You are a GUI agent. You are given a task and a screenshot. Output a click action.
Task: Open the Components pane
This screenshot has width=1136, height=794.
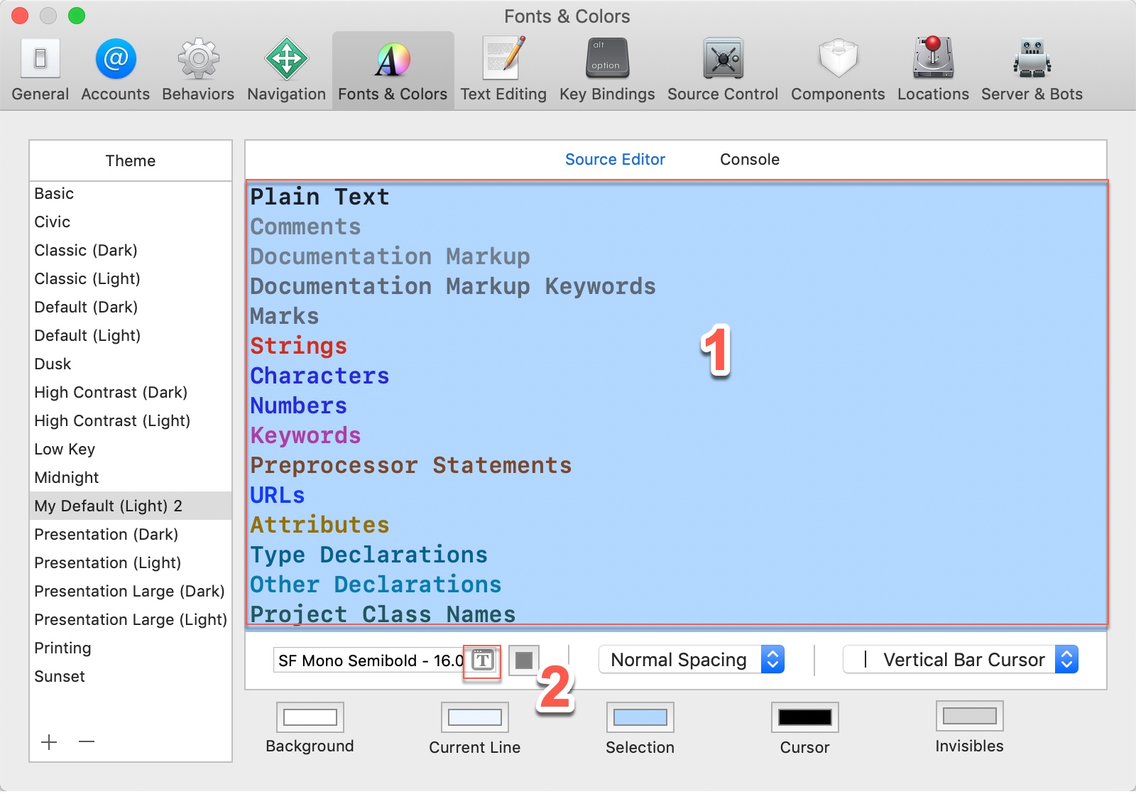coord(838,70)
